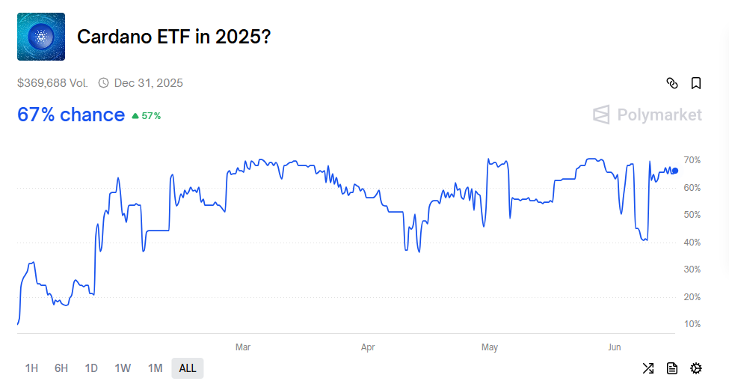Viewport: 729px width, 390px height.
Task: Click the $369,688 Vol. label
Action: 53,83
